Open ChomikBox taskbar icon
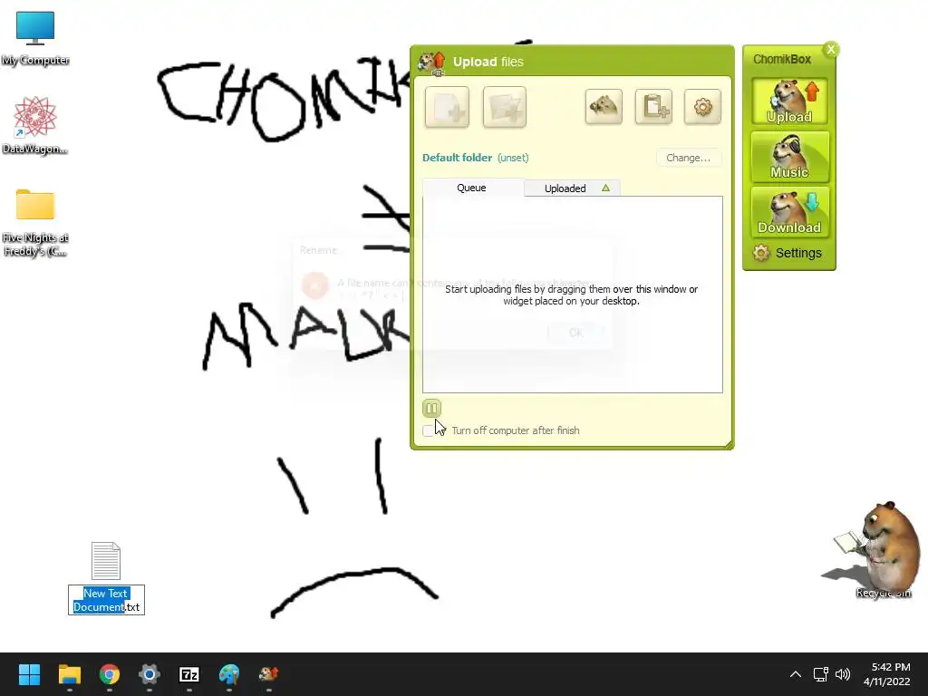The height and width of the screenshot is (696, 928). click(x=268, y=674)
